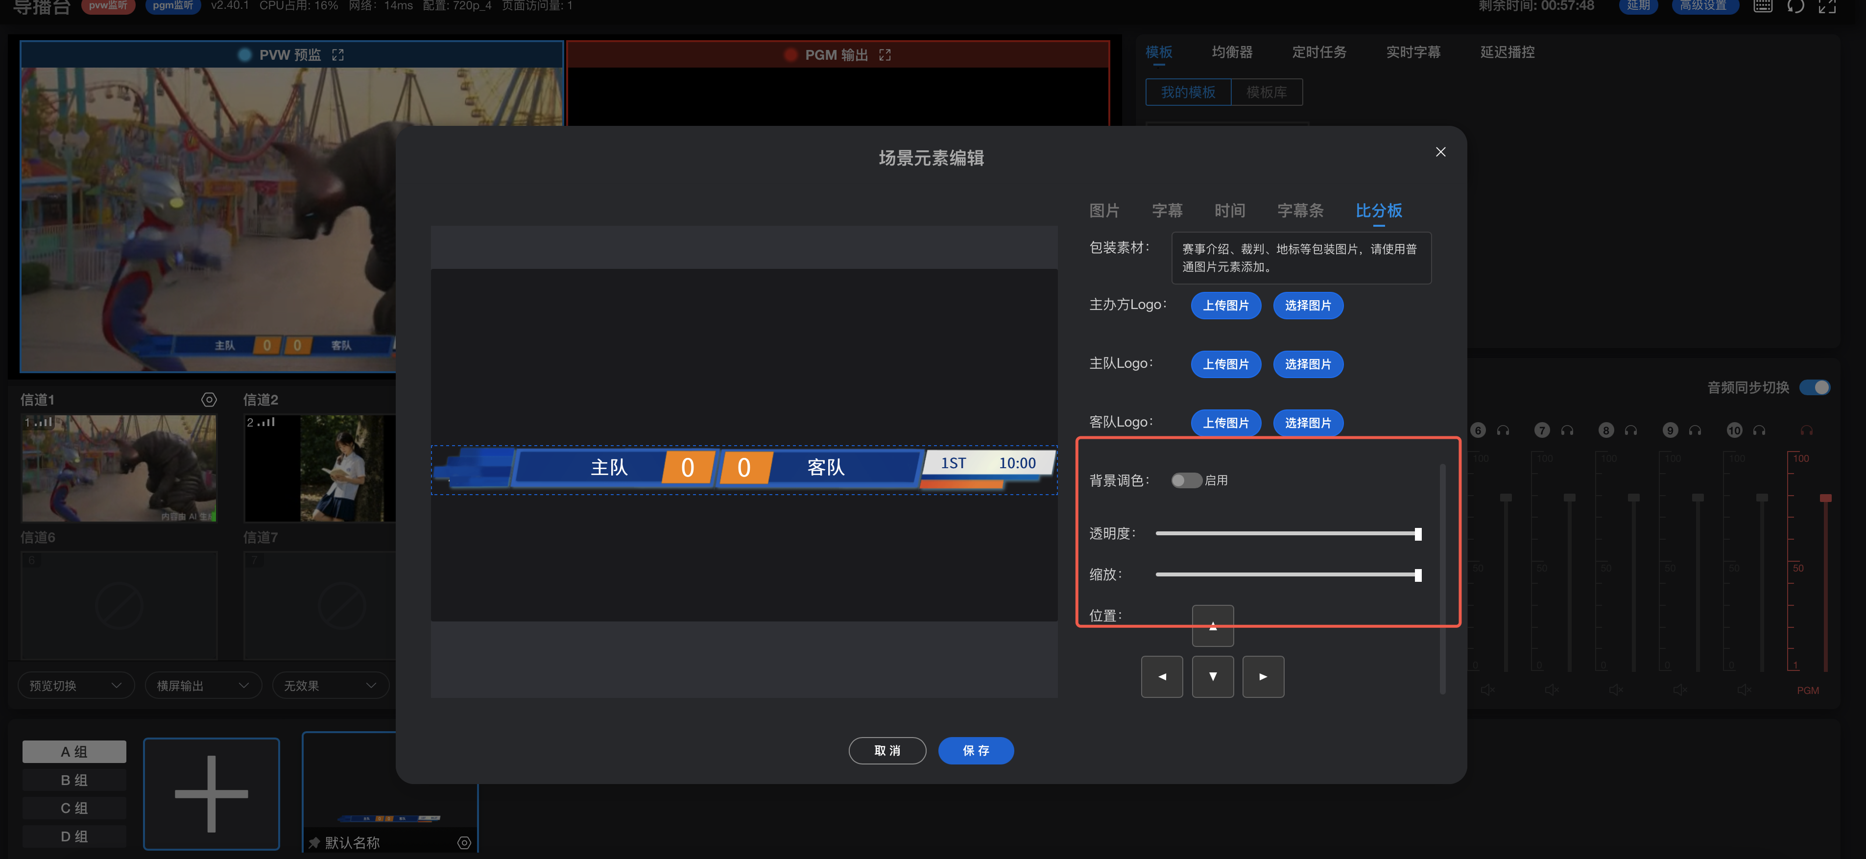
Task: Click the red PGM volume fader
Action: click(1825, 498)
